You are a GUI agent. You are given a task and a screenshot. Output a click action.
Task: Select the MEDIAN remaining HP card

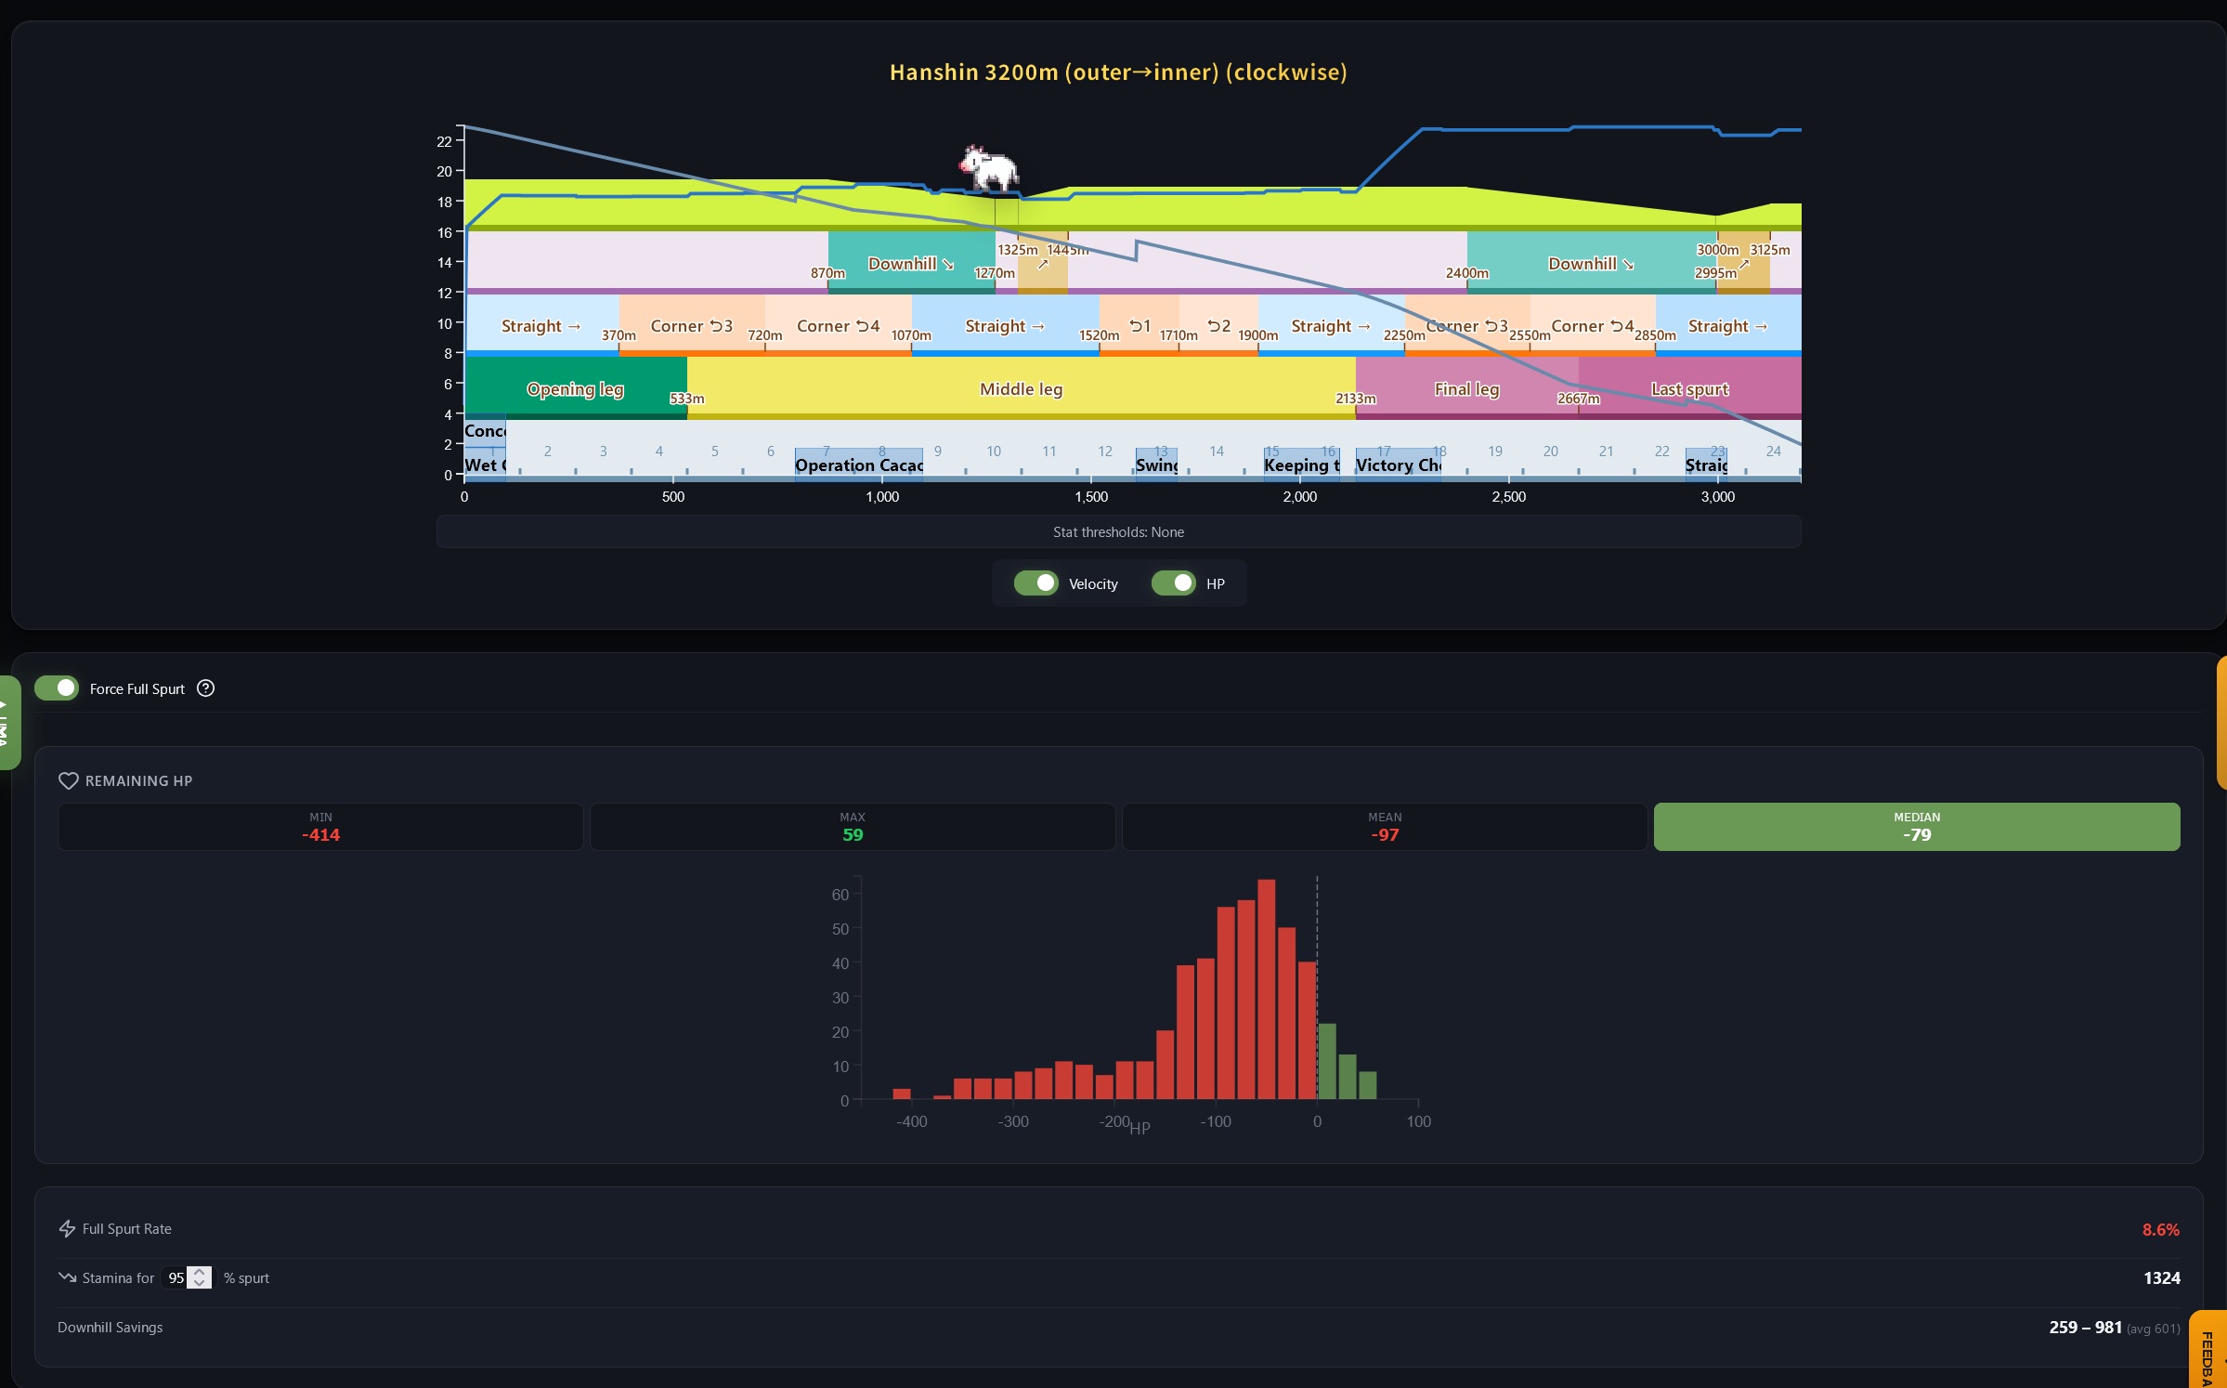point(1916,826)
